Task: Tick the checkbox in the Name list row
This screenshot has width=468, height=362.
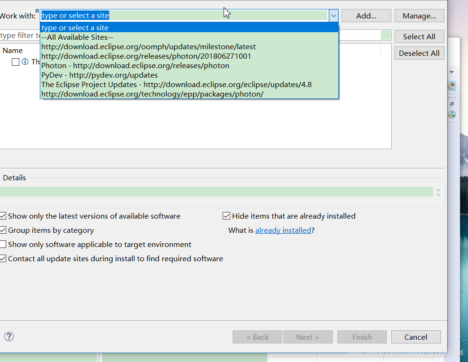Action: [x=16, y=62]
